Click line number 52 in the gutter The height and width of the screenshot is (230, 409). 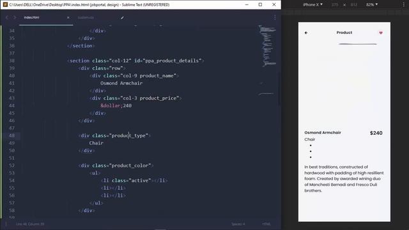[x=12, y=165]
